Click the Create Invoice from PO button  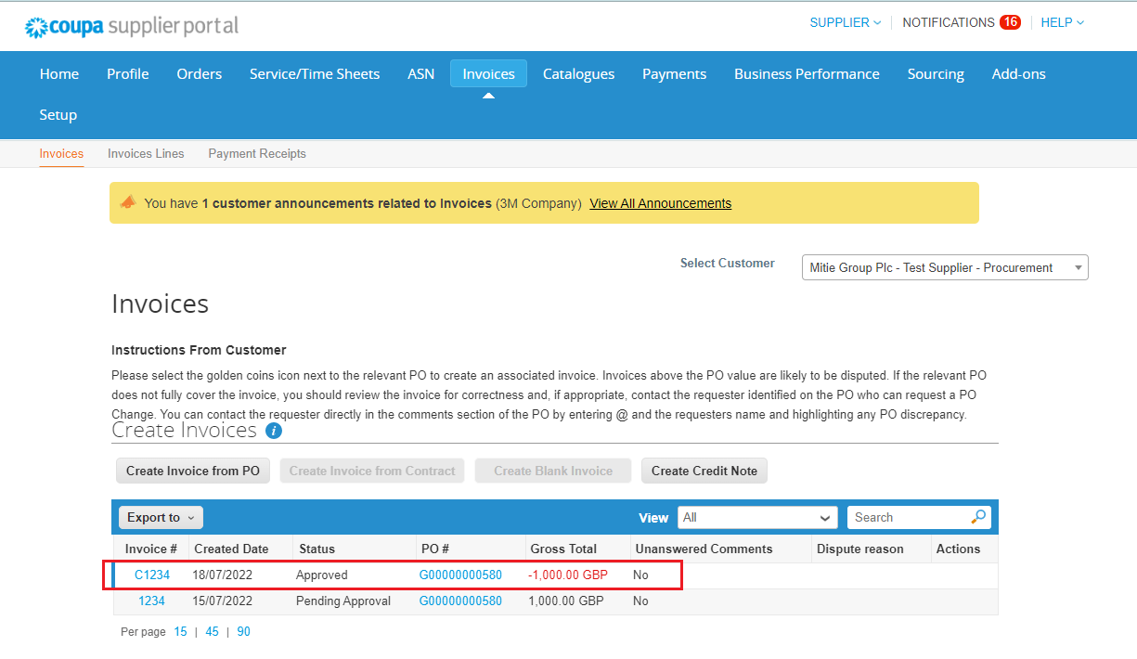pos(193,471)
